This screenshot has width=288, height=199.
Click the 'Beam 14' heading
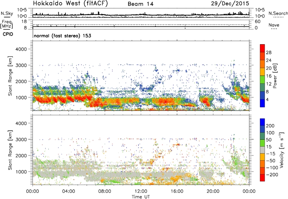[140, 4]
